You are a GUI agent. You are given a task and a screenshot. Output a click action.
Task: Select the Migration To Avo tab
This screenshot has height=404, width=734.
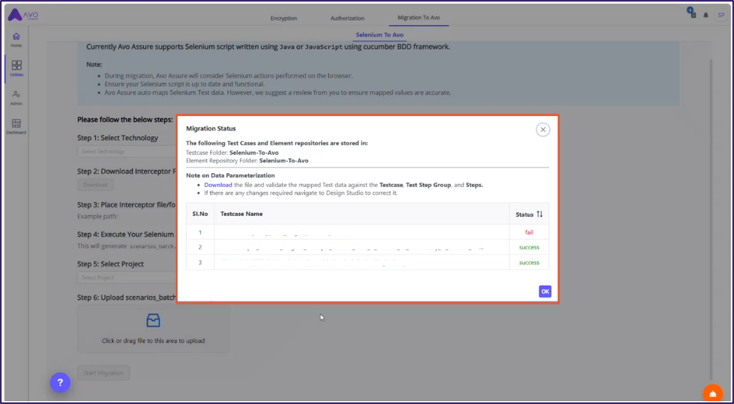click(419, 18)
